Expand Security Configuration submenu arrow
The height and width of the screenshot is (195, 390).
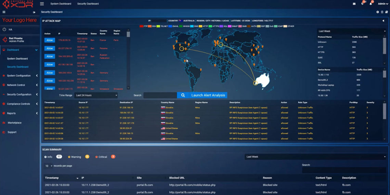pos(37,94)
